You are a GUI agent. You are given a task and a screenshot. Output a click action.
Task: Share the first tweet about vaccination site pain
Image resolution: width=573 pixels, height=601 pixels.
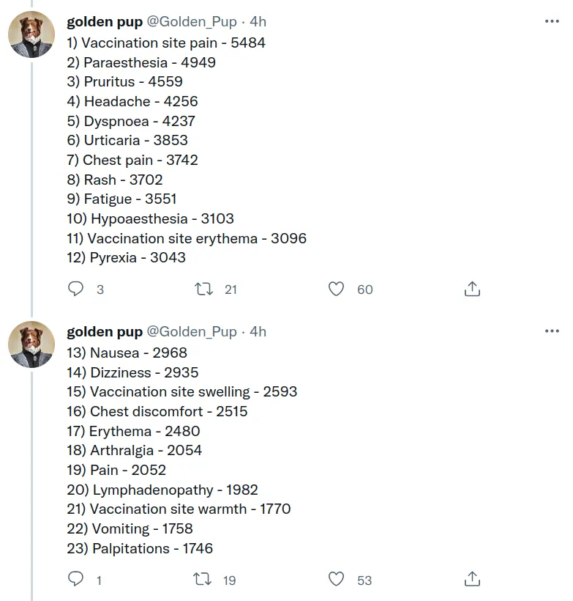click(x=472, y=289)
